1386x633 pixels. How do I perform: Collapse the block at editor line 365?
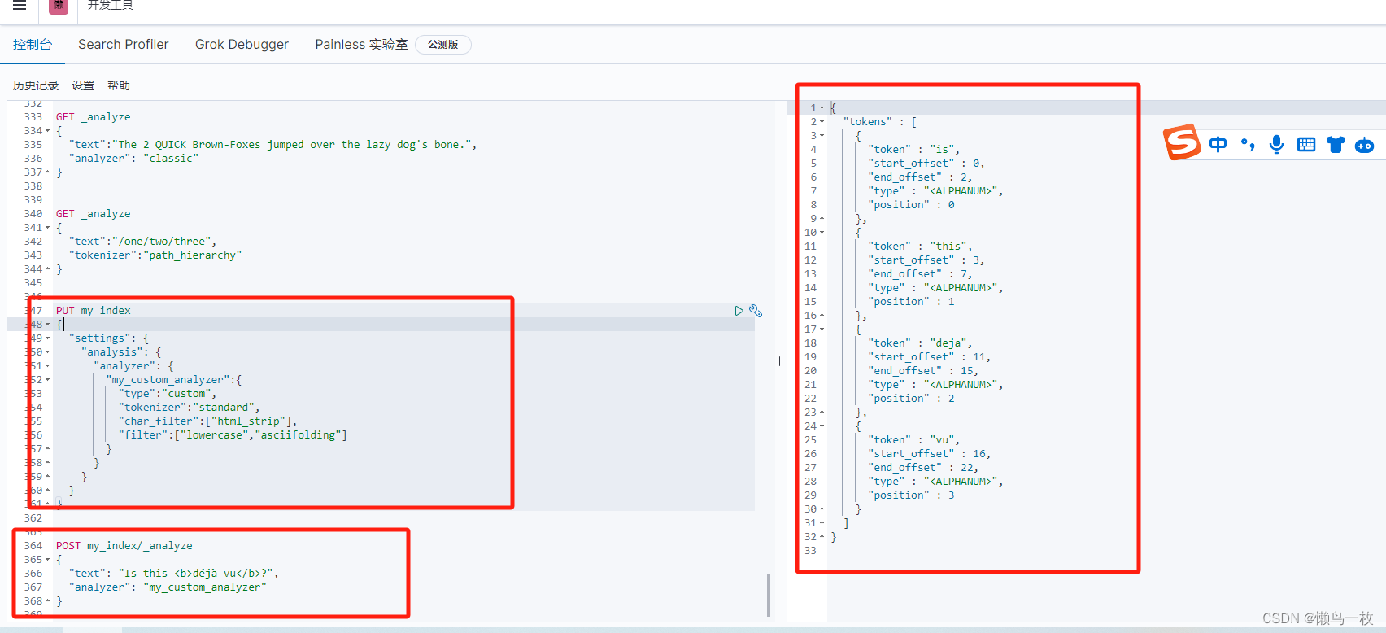tap(47, 560)
